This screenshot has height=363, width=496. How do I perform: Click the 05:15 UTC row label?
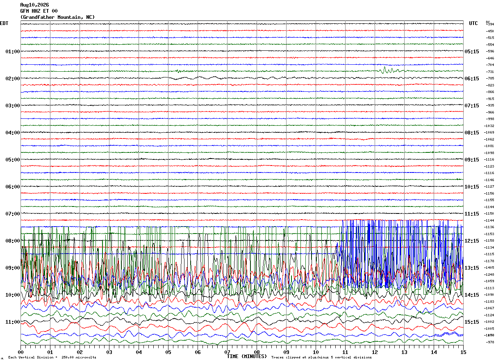(472, 52)
